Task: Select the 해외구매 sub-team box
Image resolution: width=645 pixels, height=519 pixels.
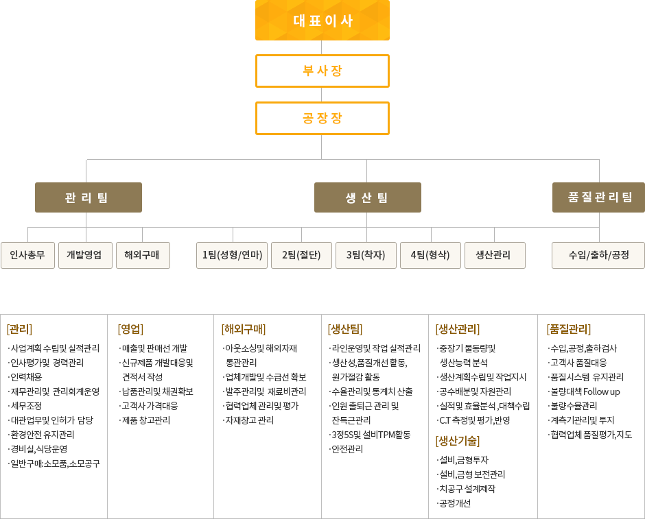Action: [143, 255]
